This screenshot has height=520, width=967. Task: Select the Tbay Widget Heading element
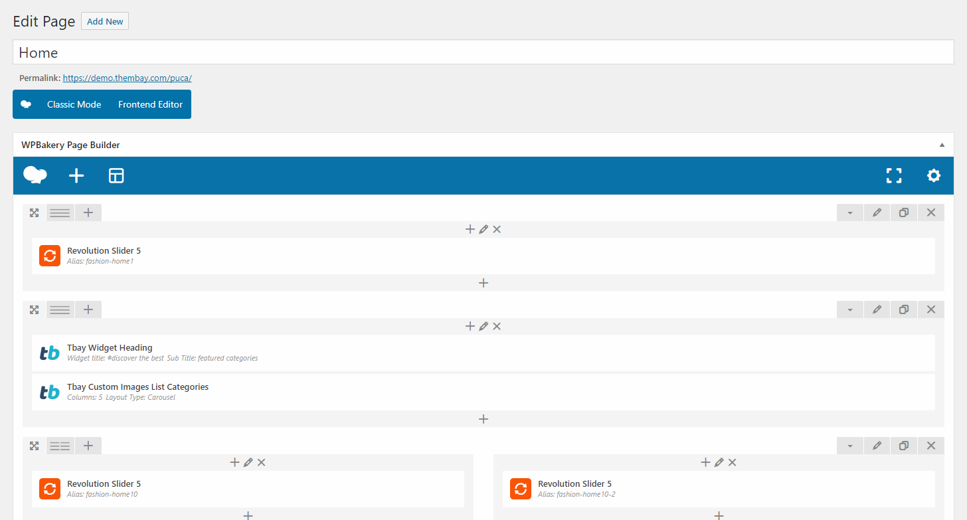(110, 348)
